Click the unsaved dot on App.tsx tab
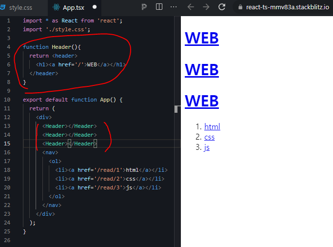The image size is (333, 247). click(95, 7)
